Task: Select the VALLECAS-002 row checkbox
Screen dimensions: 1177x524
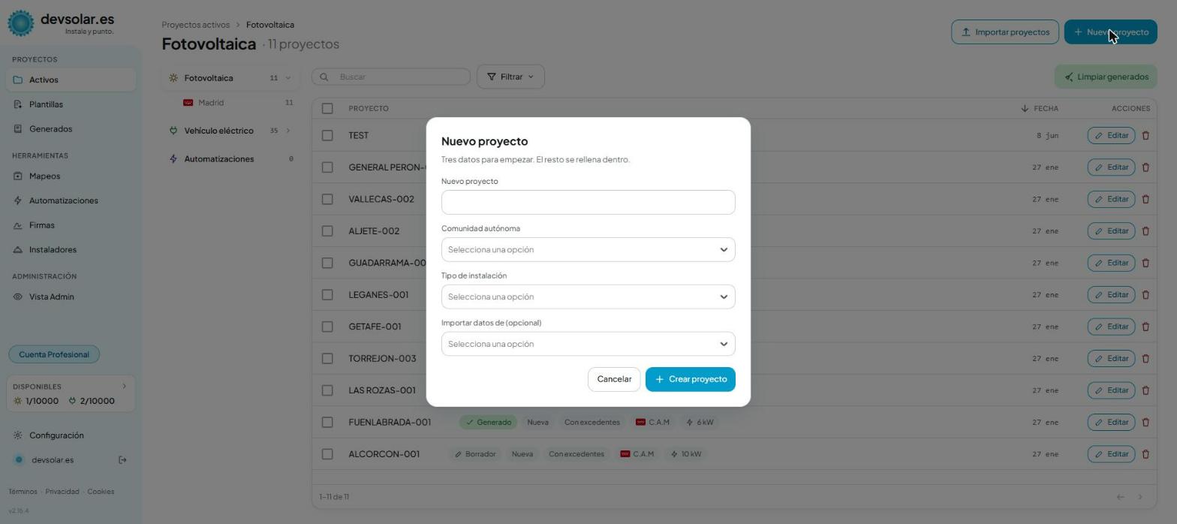Action: (327, 200)
